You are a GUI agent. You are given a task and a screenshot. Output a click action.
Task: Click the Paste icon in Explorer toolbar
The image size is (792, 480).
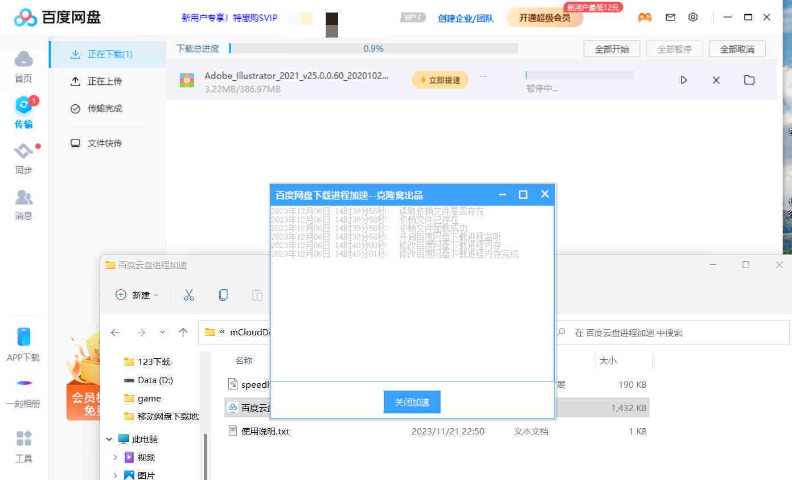[257, 295]
